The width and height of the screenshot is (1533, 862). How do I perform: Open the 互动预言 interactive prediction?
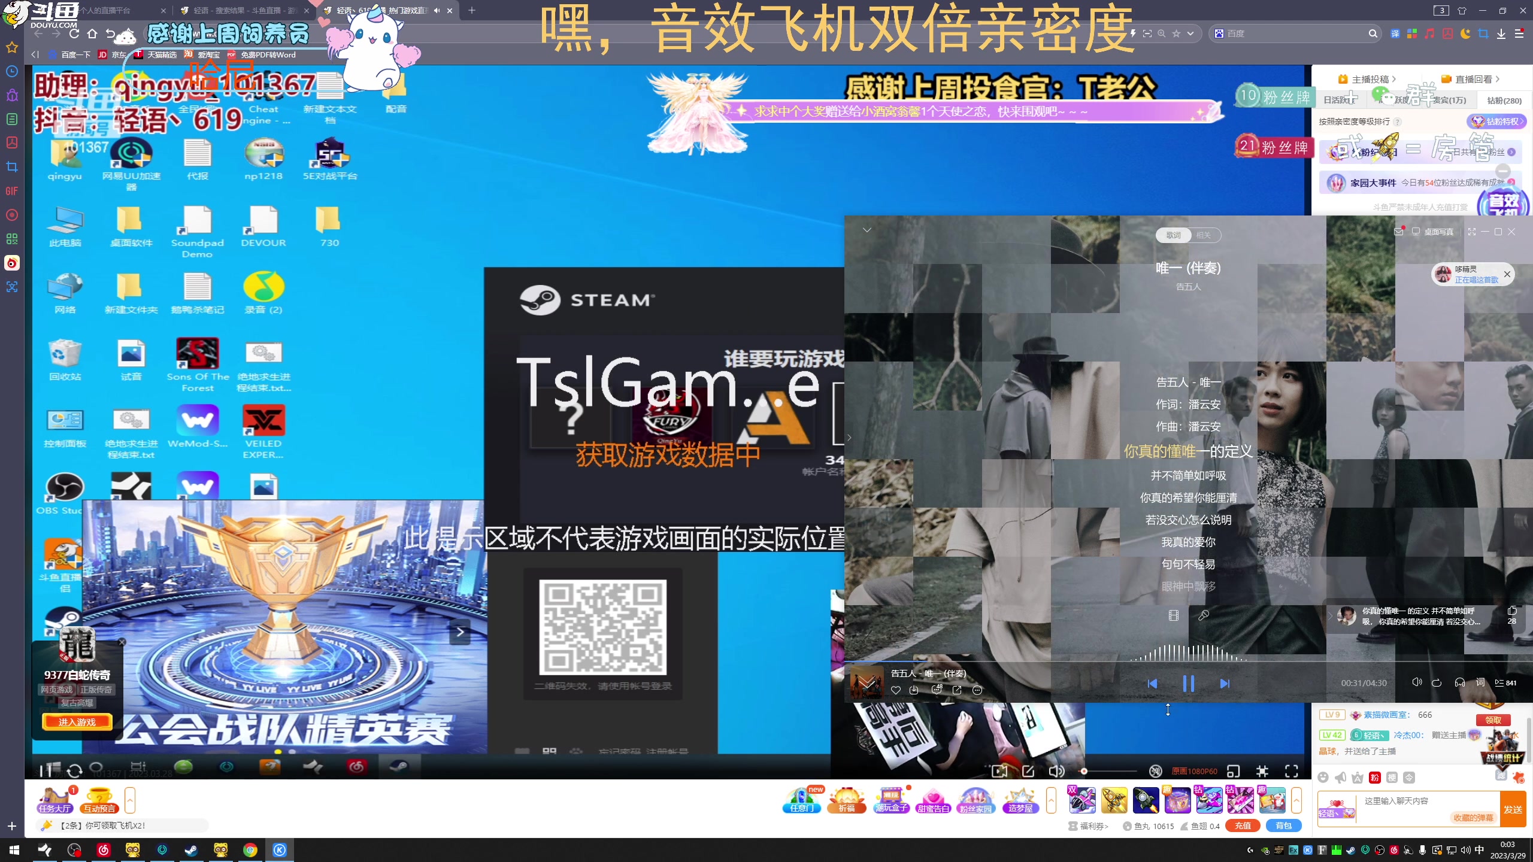[x=99, y=800]
